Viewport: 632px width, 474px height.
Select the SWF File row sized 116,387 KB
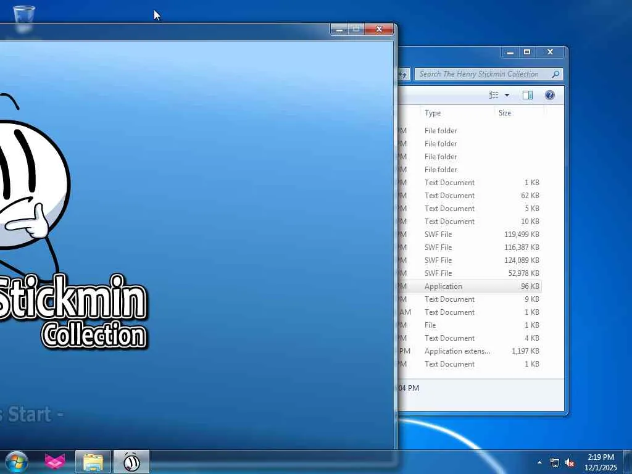[x=470, y=247]
